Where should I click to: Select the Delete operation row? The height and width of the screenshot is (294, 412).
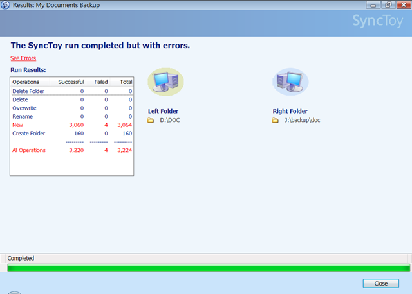[72, 99]
